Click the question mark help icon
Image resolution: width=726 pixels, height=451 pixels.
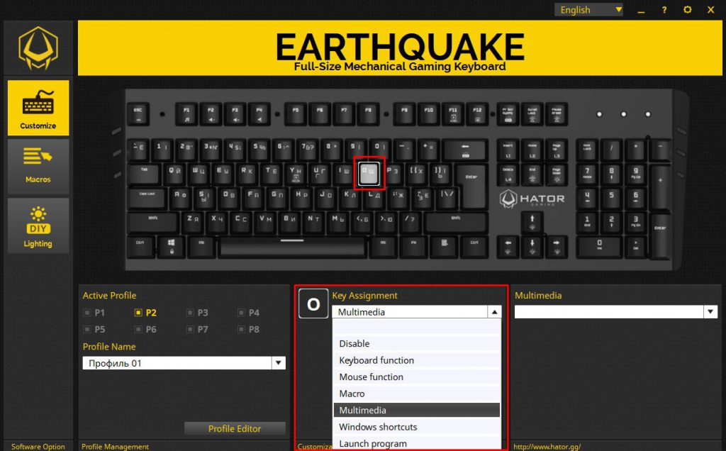click(664, 10)
